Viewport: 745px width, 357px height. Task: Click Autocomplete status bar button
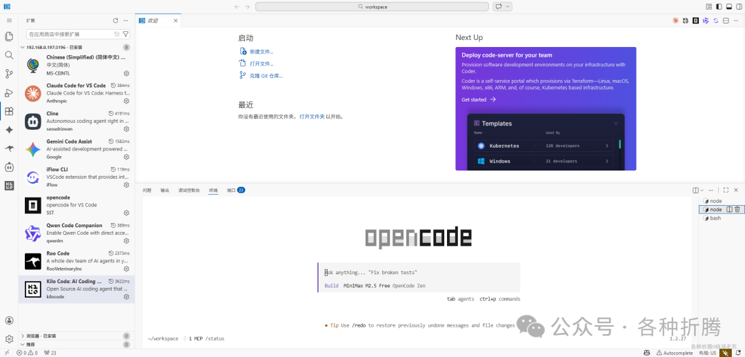(674, 353)
